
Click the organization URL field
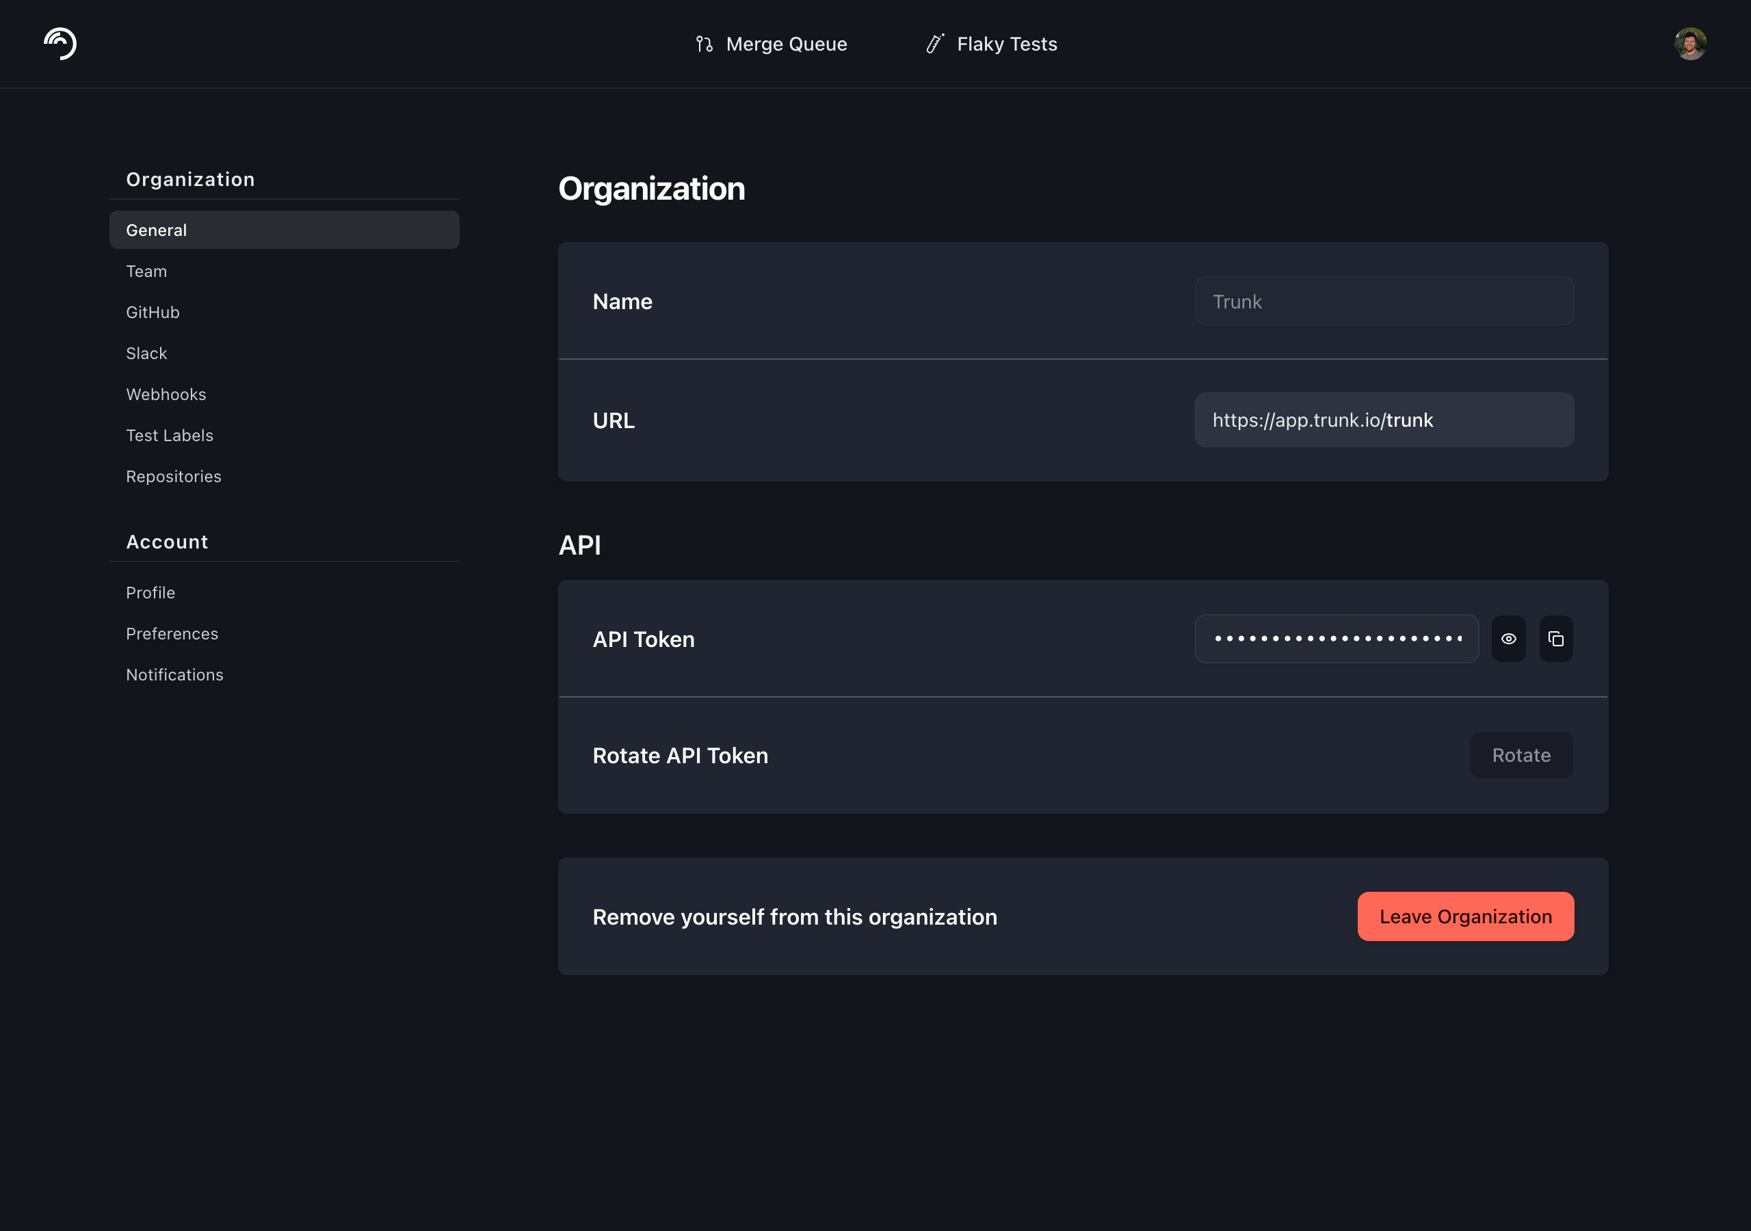tap(1384, 420)
